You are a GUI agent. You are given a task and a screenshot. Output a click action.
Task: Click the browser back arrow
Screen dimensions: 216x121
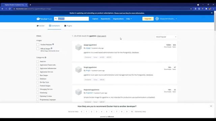tap(2, 9)
